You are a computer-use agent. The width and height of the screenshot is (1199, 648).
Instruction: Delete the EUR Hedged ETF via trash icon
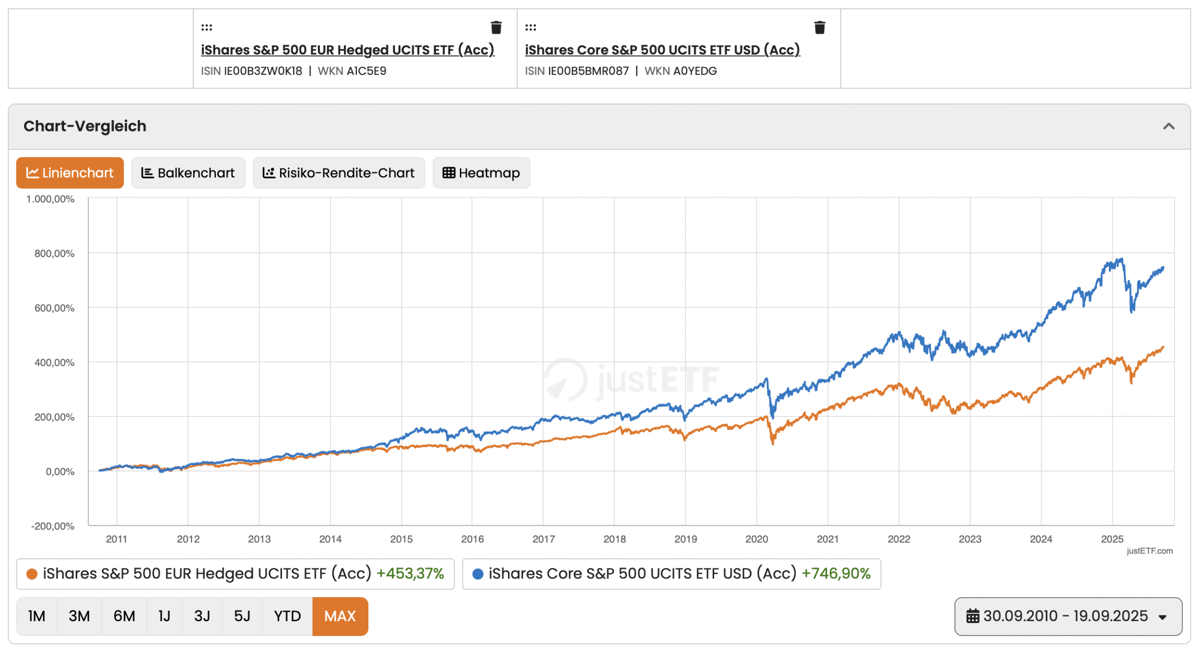pyautogui.click(x=496, y=27)
